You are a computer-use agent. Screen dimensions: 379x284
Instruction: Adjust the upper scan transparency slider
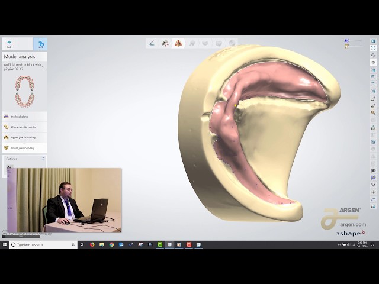356,41
